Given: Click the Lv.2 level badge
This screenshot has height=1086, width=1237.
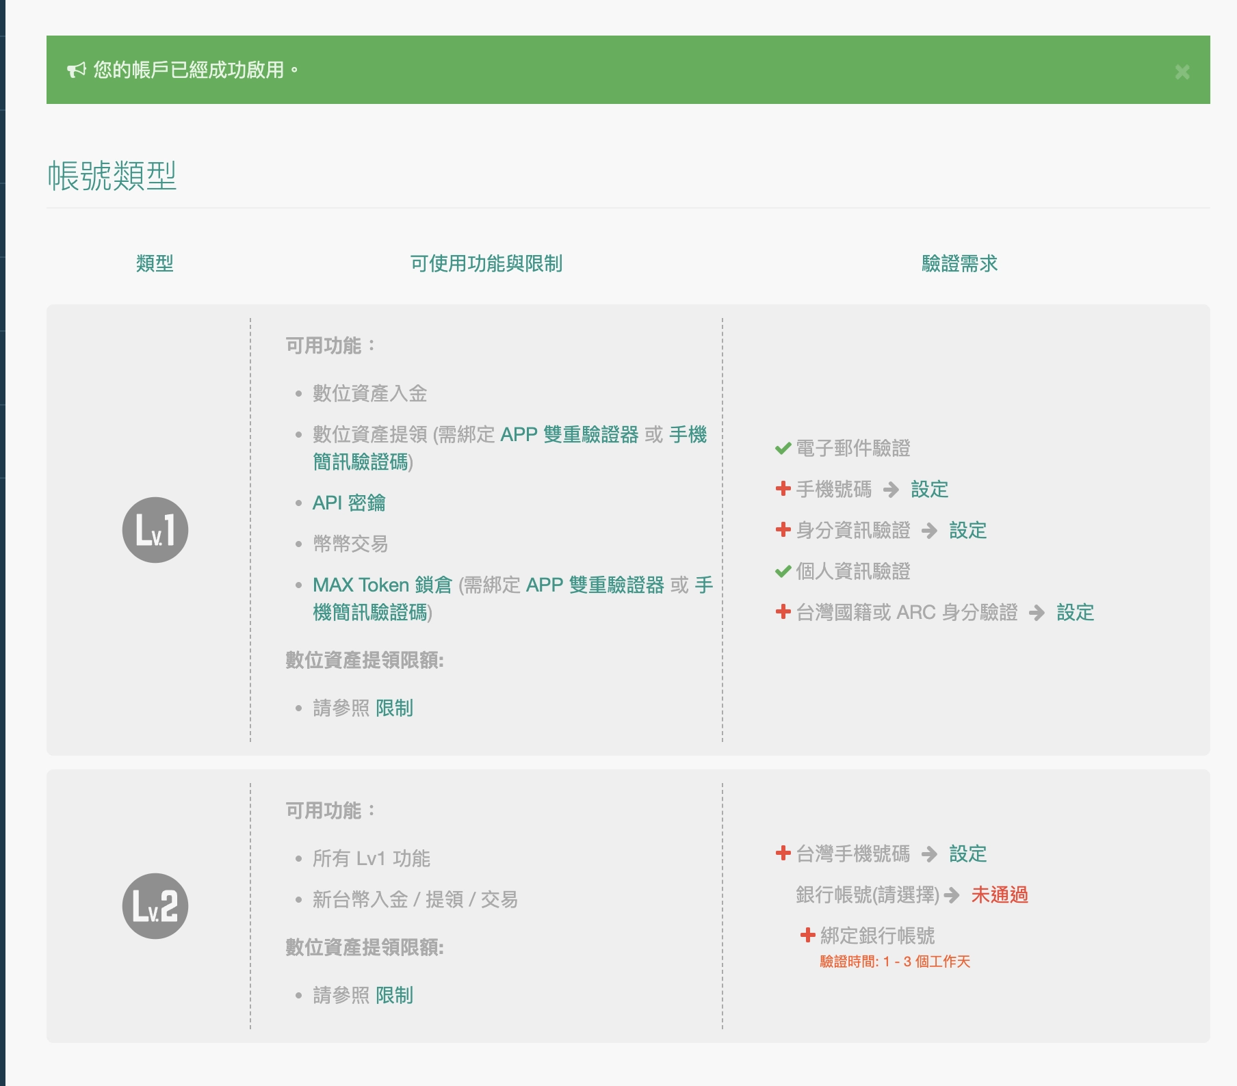Looking at the screenshot, I should click(x=155, y=906).
